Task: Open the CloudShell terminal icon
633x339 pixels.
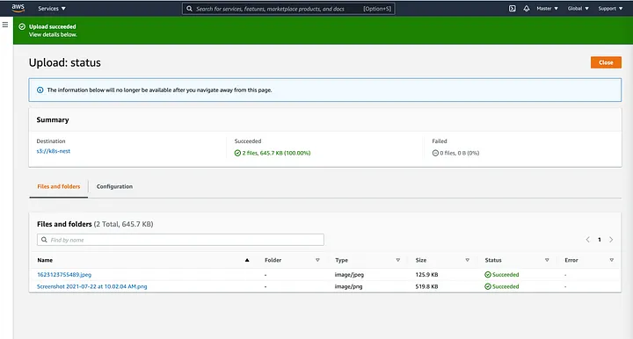Action: coord(512,9)
